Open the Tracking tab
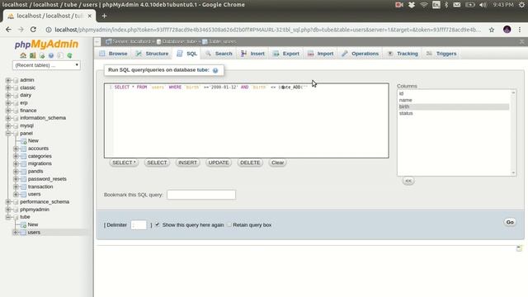This screenshot has height=297, width=528. [403, 54]
